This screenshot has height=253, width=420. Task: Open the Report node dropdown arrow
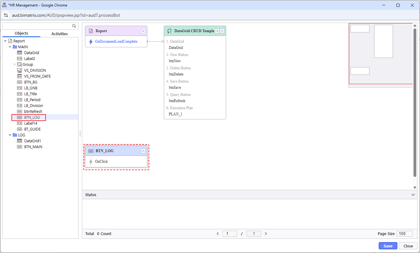(143, 31)
